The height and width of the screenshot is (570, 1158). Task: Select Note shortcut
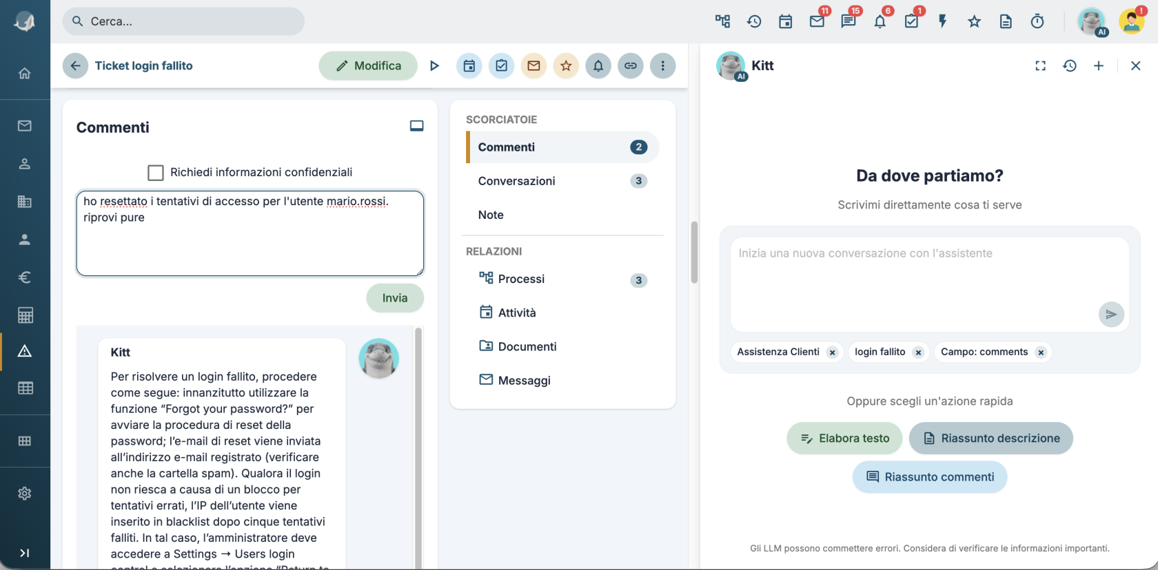(x=562, y=215)
